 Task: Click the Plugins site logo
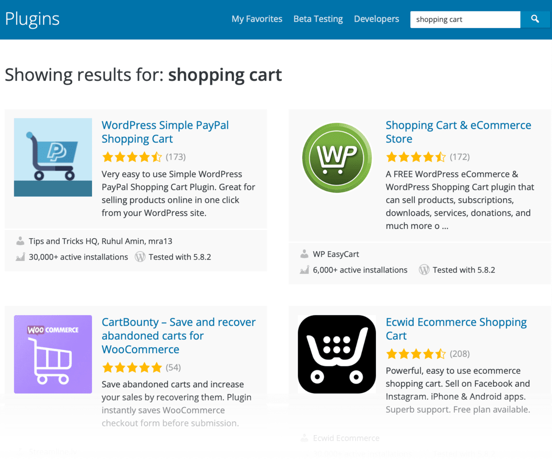tap(32, 19)
